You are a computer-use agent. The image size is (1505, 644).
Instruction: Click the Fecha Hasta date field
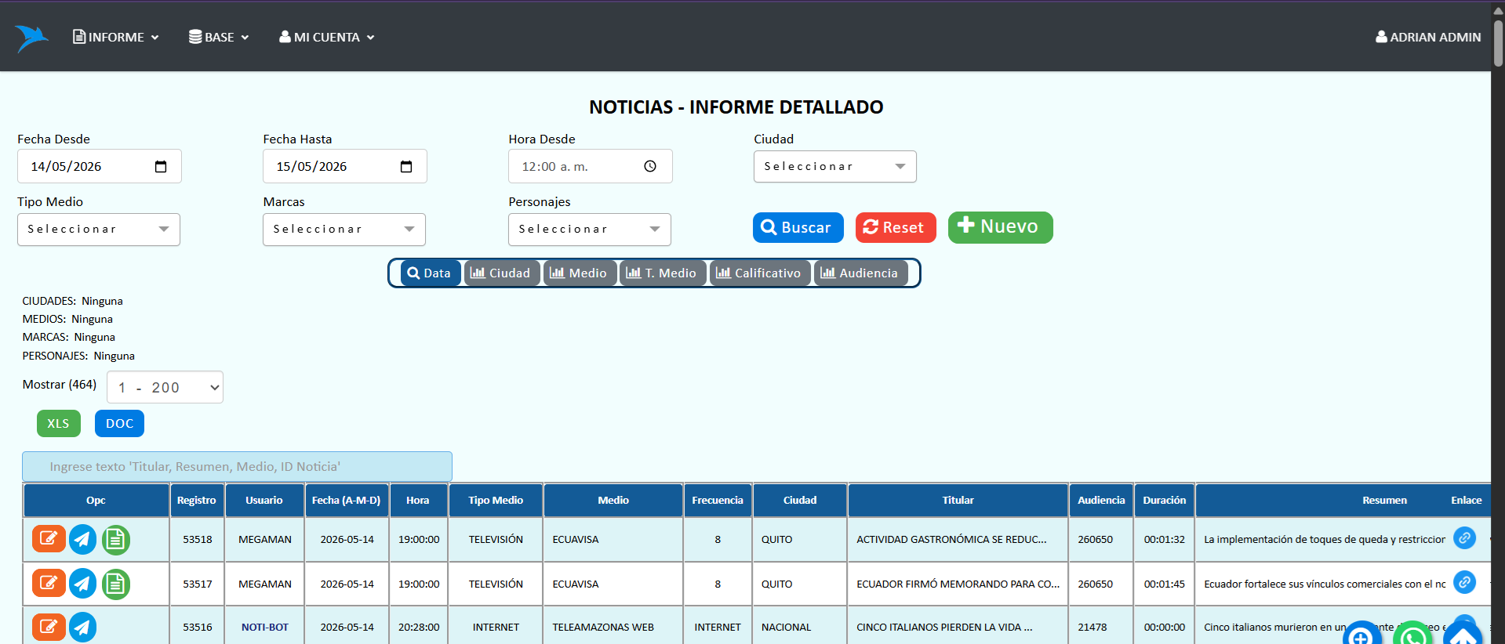click(345, 166)
